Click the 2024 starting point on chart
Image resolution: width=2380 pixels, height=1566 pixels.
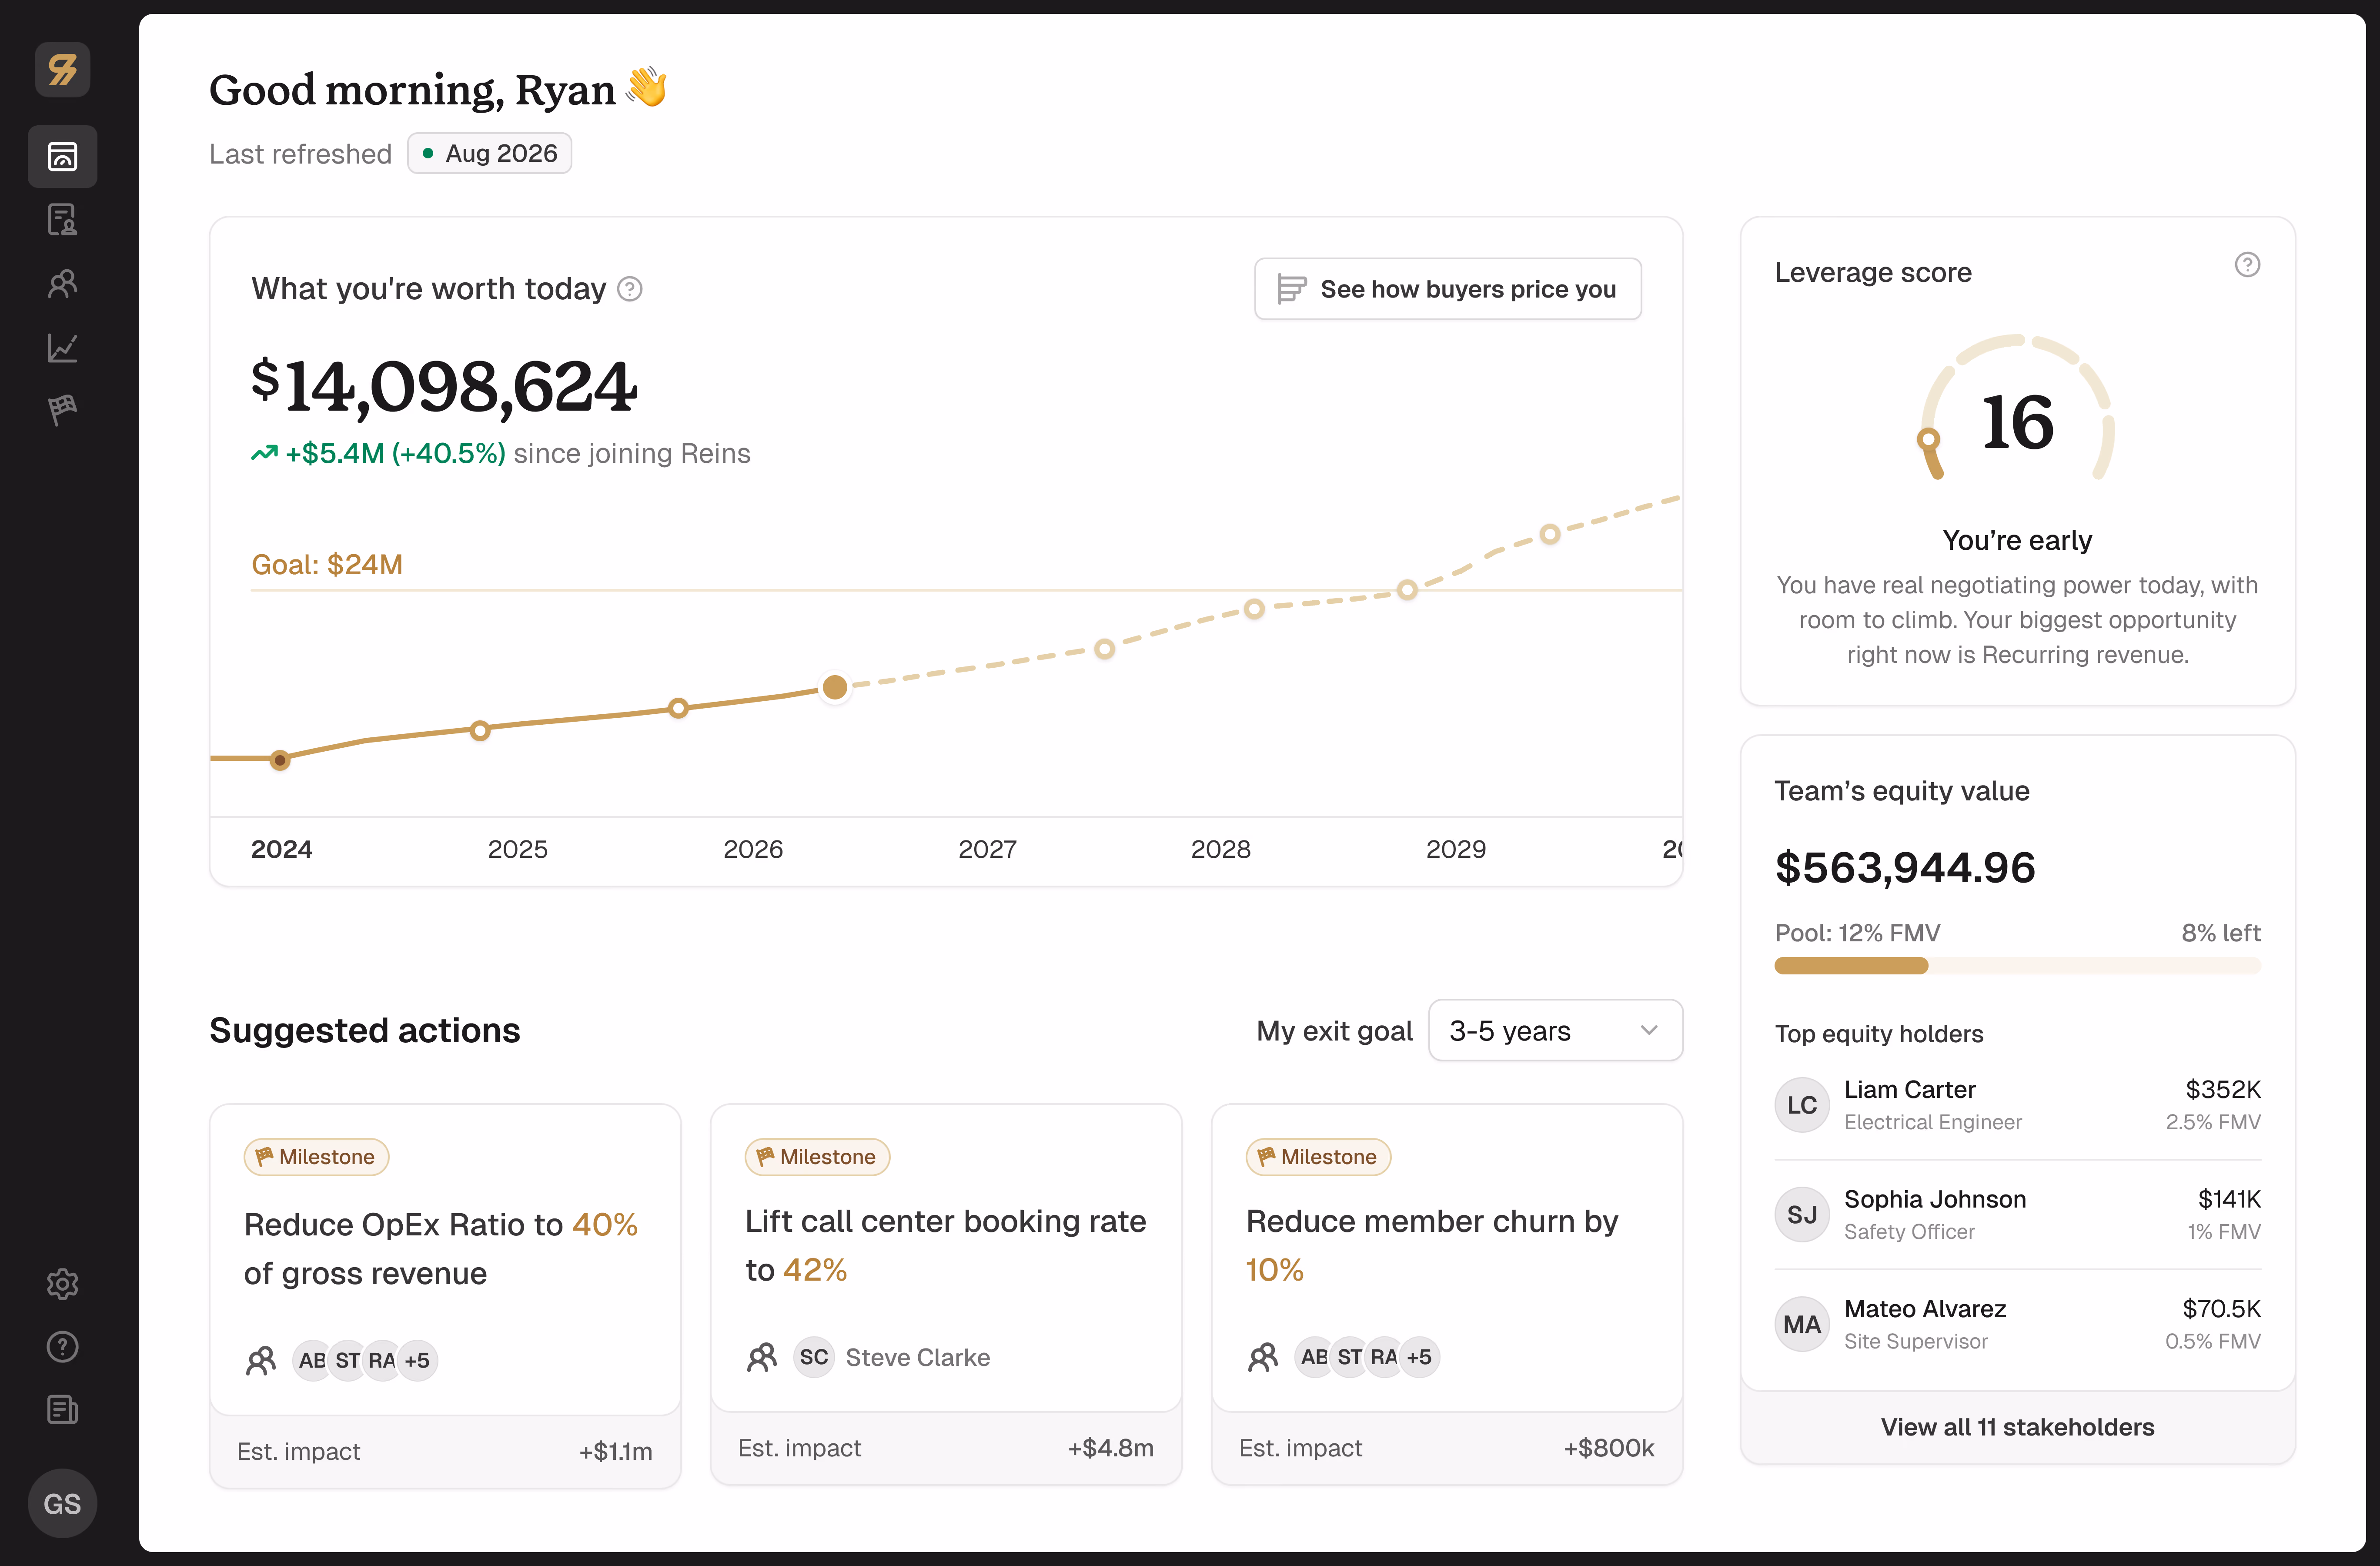pyautogui.click(x=280, y=760)
